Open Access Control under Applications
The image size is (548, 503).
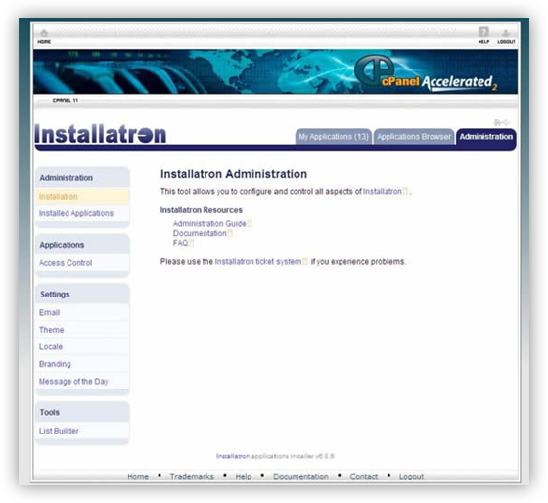[x=82, y=263]
